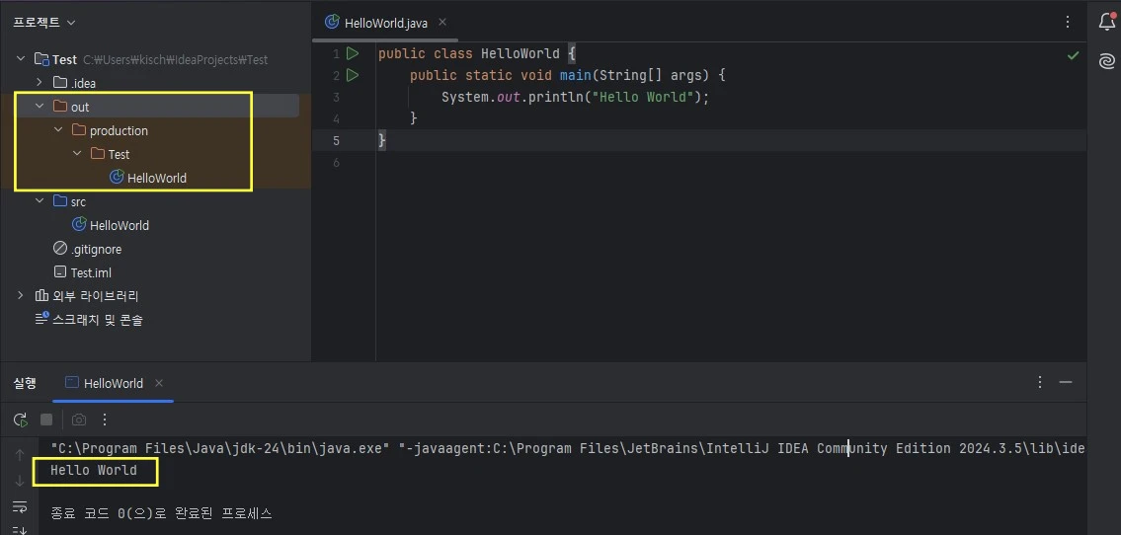The image size is (1121, 535).
Task: Open editor tabs options menu
Action: (x=1068, y=22)
